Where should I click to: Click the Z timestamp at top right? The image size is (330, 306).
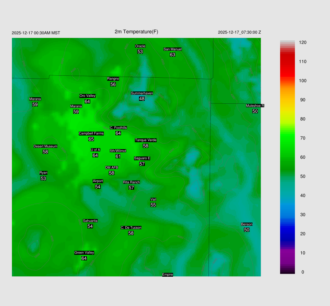[239, 32]
